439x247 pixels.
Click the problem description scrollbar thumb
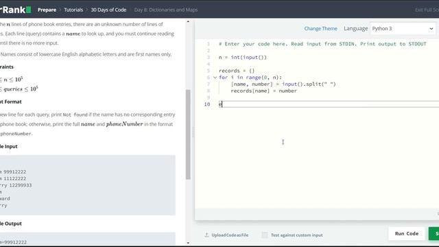(188, 134)
